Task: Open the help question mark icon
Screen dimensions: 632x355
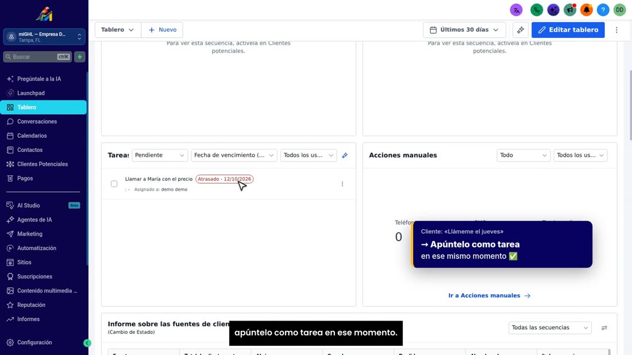Action: (603, 10)
